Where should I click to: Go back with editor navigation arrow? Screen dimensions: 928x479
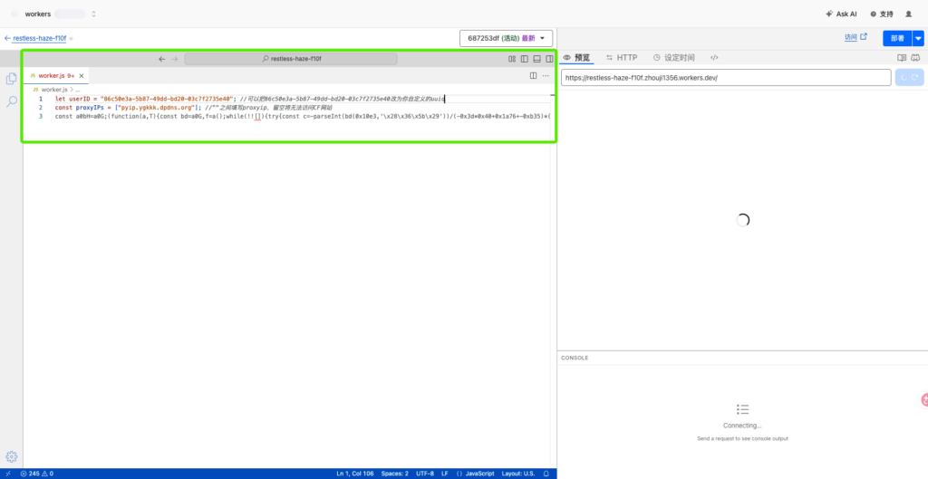(161, 59)
